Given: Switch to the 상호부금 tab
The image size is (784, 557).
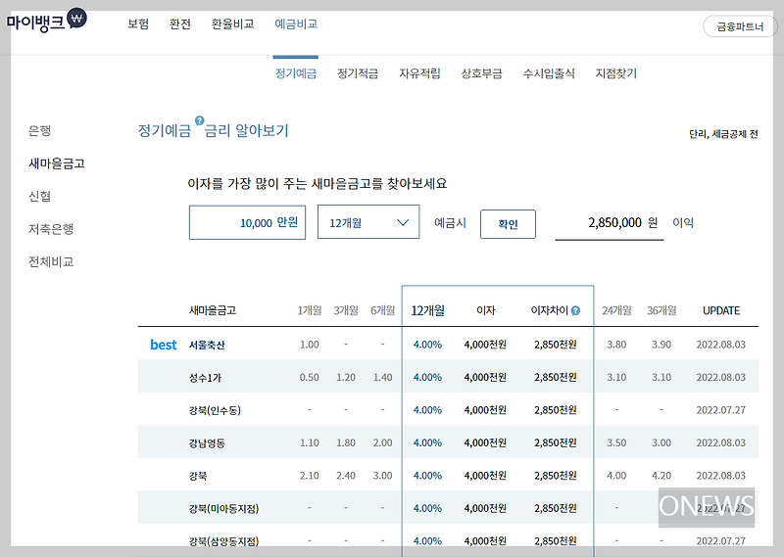Looking at the screenshot, I should tap(481, 73).
